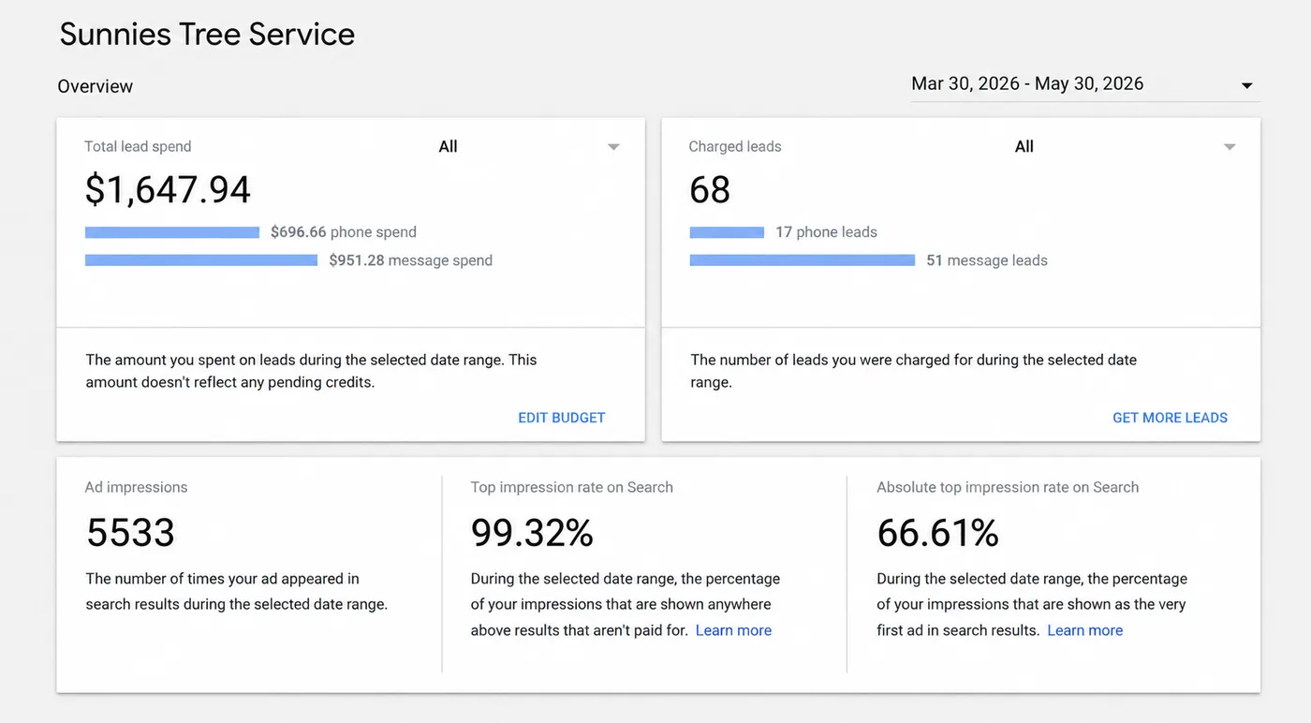The image size is (1311, 723).
Task: Click the 66.61% absolute top rate
Action: pyautogui.click(x=938, y=533)
